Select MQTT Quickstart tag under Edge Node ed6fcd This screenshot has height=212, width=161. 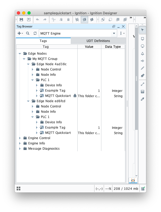pos(58,133)
